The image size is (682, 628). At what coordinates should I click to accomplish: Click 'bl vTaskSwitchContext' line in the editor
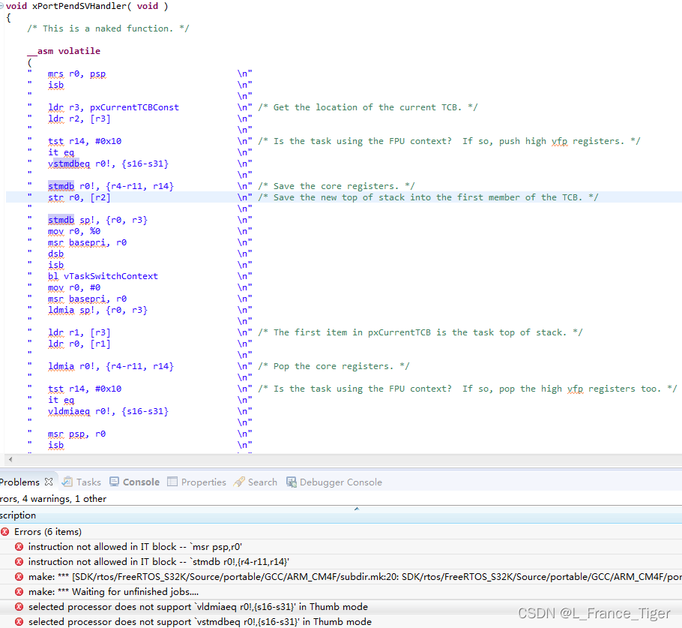pos(103,276)
